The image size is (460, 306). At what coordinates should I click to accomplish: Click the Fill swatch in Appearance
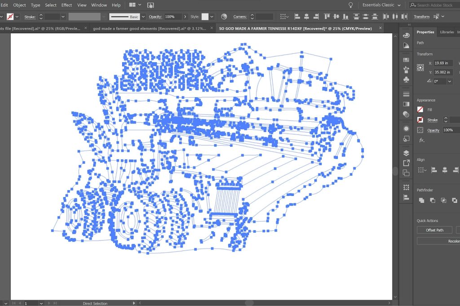click(x=420, y=109)
